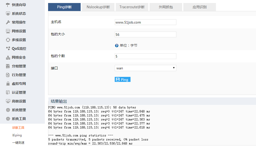Screen dimensions: 256x148
Task: Click the 网络设置 sidebar icon
Action: tap(8, 31)
